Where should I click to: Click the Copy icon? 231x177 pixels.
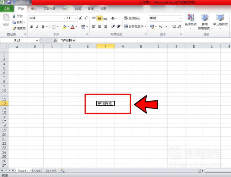click(14, 22)
